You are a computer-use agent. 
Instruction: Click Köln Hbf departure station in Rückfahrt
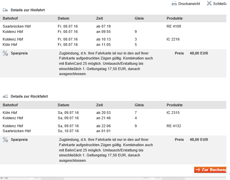(x=10, y=113)
